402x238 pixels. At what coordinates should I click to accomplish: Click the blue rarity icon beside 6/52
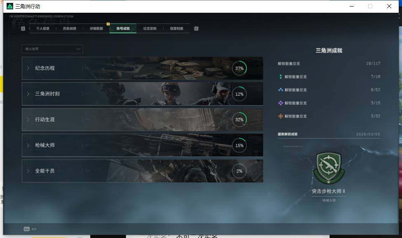[x=280, y=90]
